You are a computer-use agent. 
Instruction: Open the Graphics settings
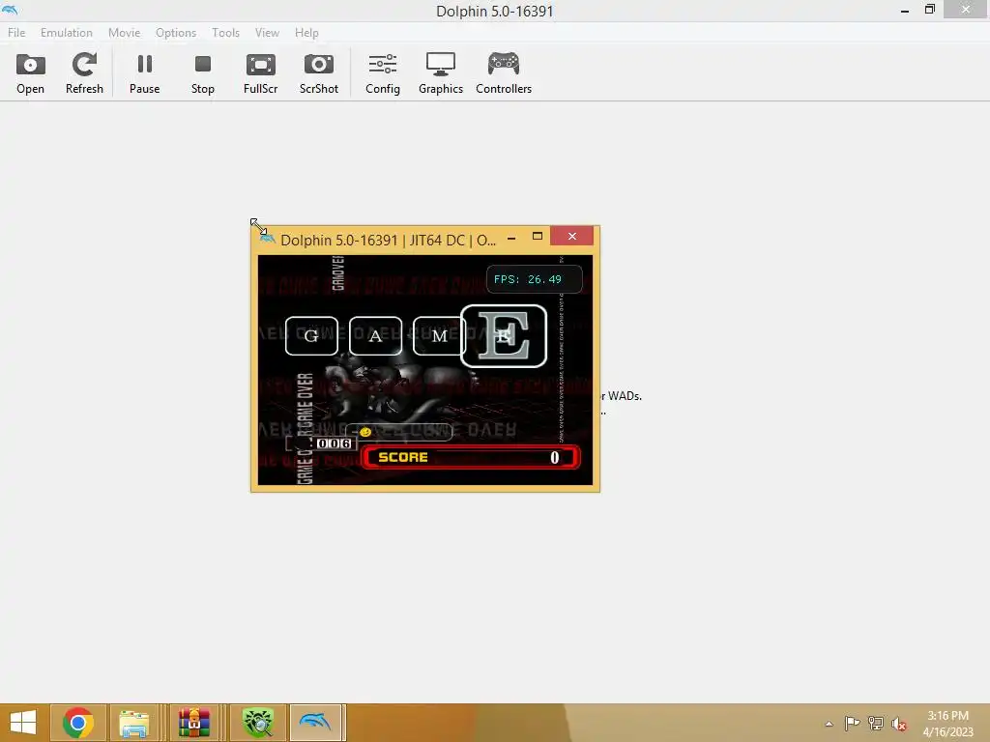pyautogui.click(x=441, y=72)
